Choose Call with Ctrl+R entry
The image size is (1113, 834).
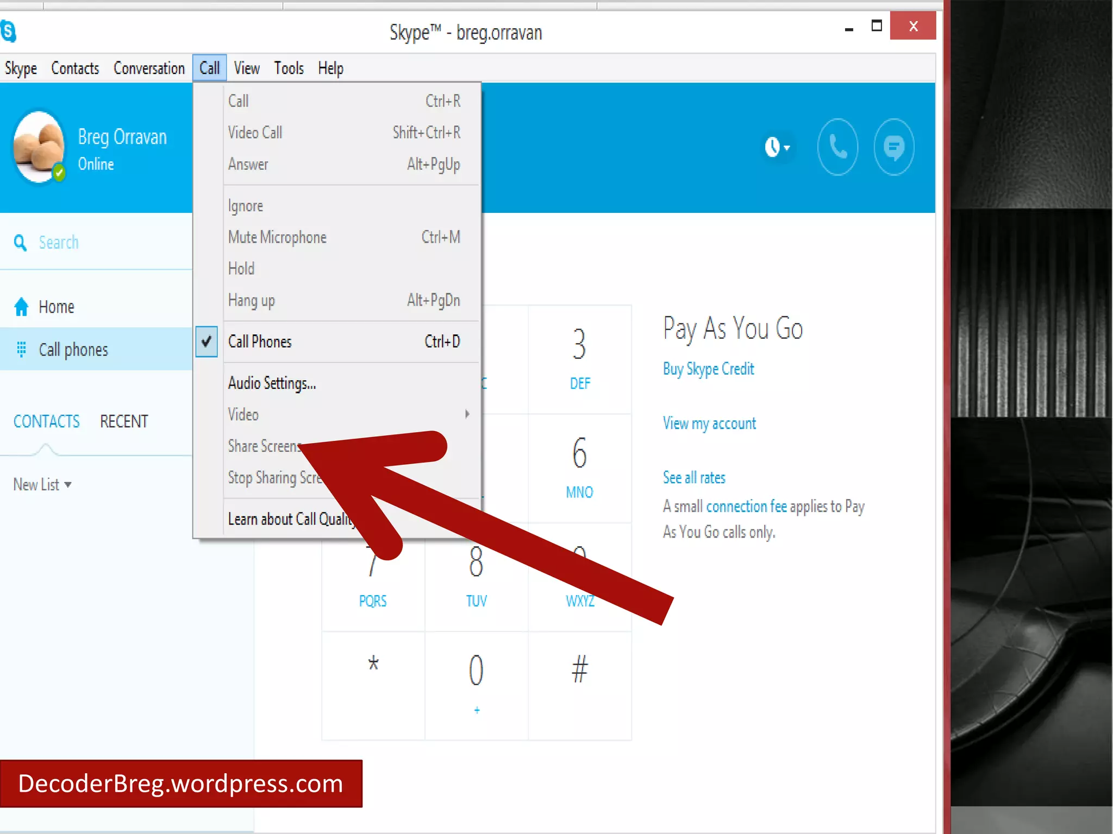click(344, 101)
